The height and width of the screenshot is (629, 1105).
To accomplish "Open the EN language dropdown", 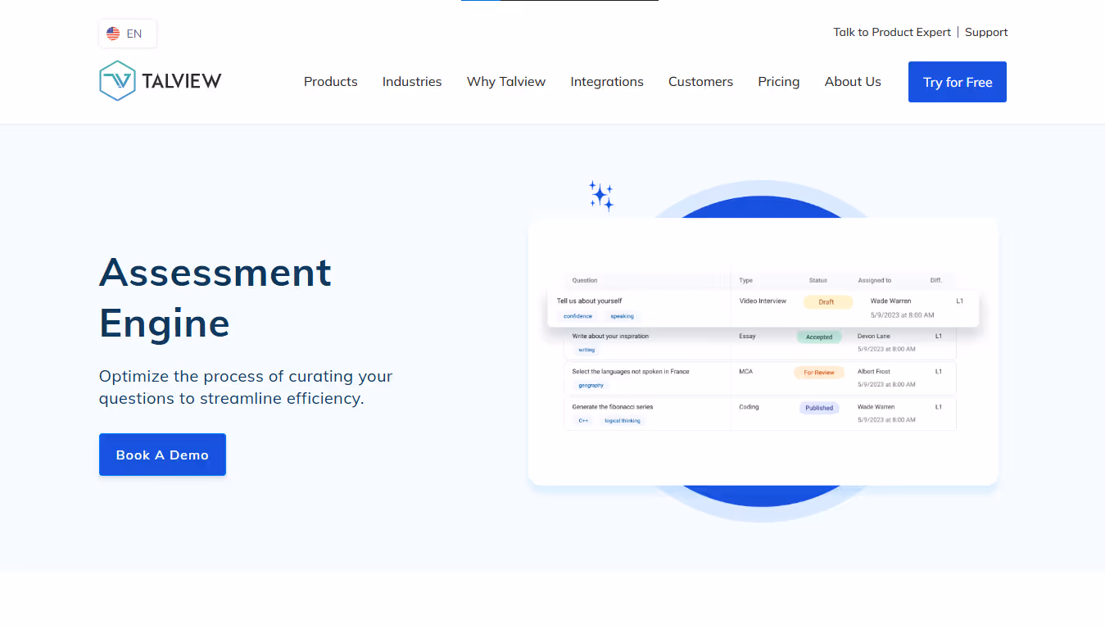I will (x=128, y=34).
